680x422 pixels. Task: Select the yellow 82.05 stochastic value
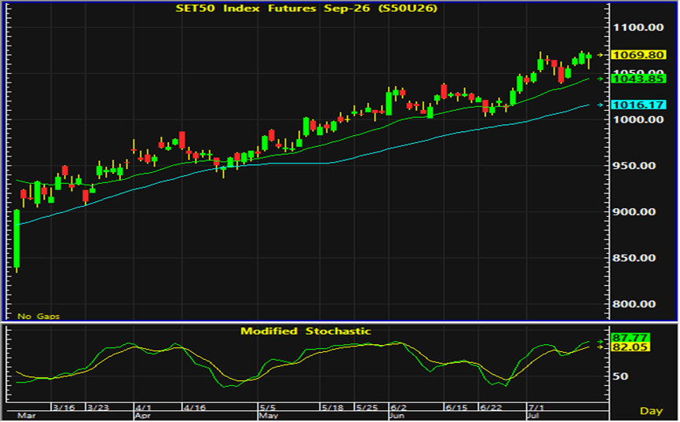630,347
